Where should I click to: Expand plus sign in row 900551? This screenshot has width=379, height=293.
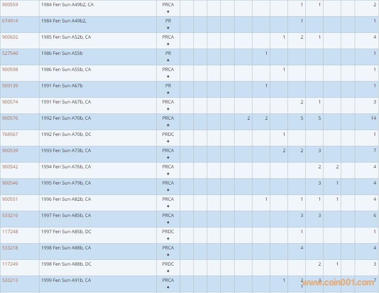tap(168, 206)
